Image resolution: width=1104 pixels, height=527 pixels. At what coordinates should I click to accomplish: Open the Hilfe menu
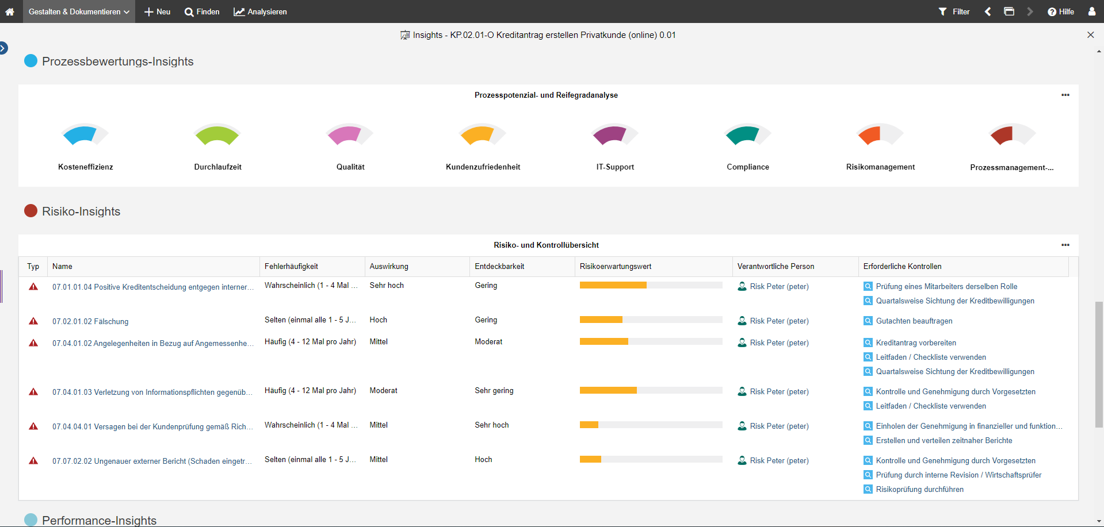(x=1061, y=11)
